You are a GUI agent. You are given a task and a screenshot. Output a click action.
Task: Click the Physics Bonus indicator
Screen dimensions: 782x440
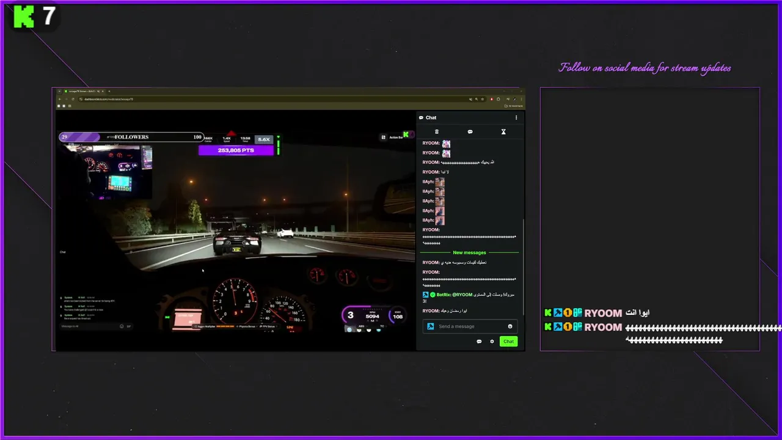pos(246,326)
